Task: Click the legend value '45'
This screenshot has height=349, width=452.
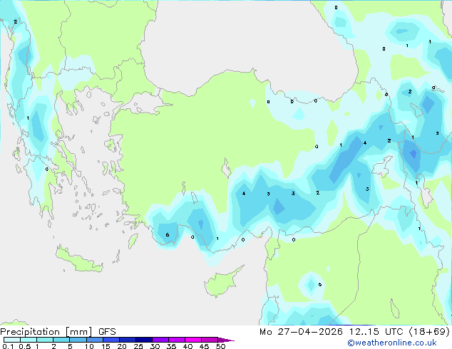Action: click(204, 346)
